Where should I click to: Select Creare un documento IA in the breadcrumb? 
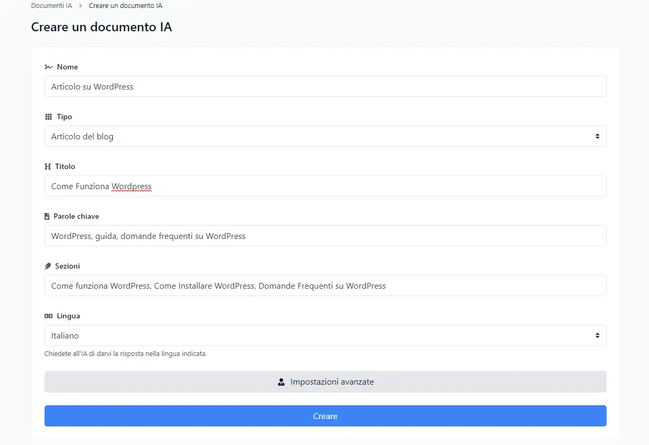[126, 5]
